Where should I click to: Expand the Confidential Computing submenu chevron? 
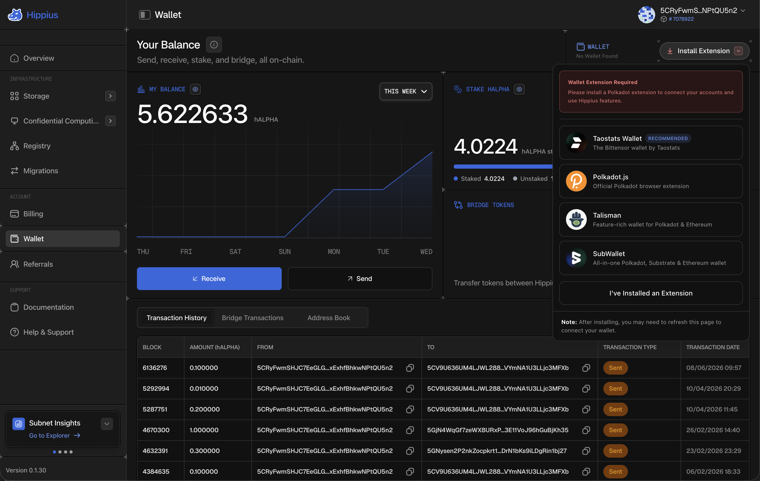click(x=110, y=121)
